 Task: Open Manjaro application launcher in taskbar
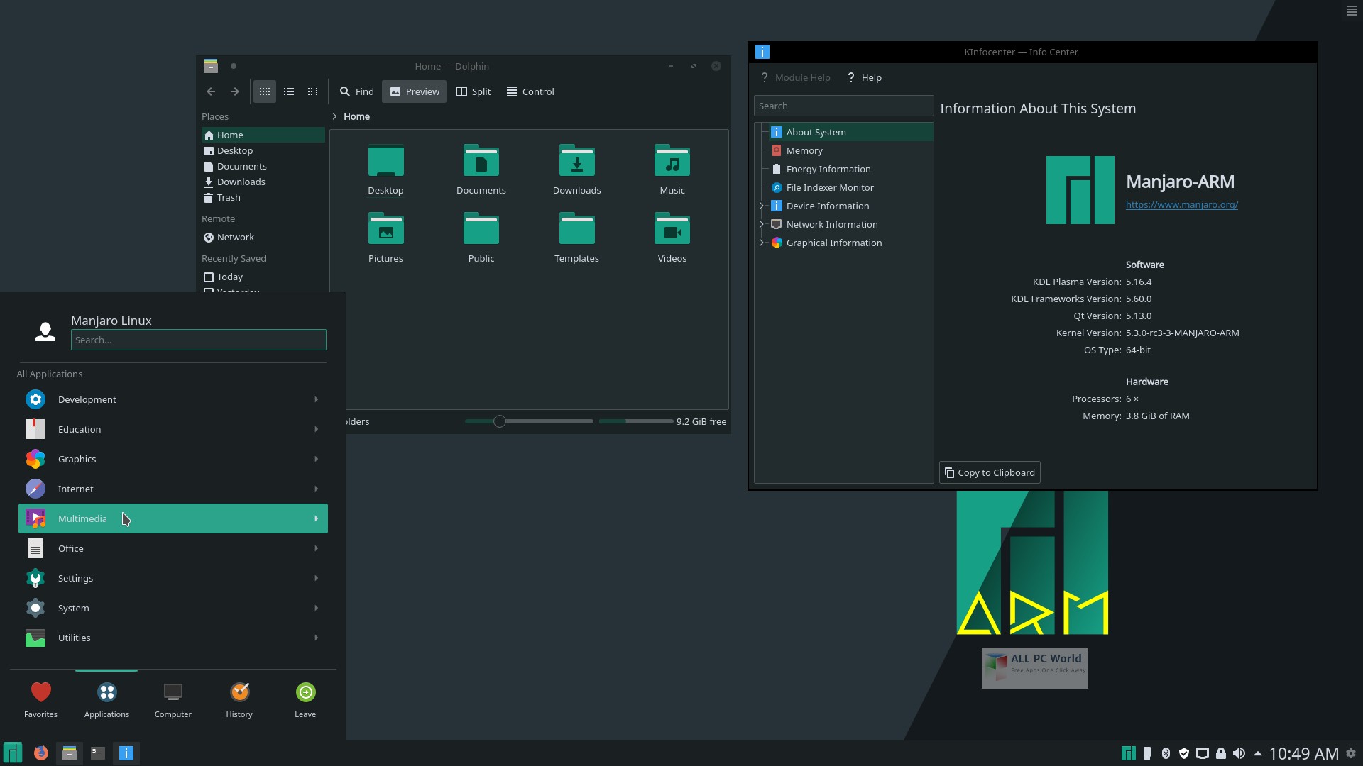(x=13, y=753)
